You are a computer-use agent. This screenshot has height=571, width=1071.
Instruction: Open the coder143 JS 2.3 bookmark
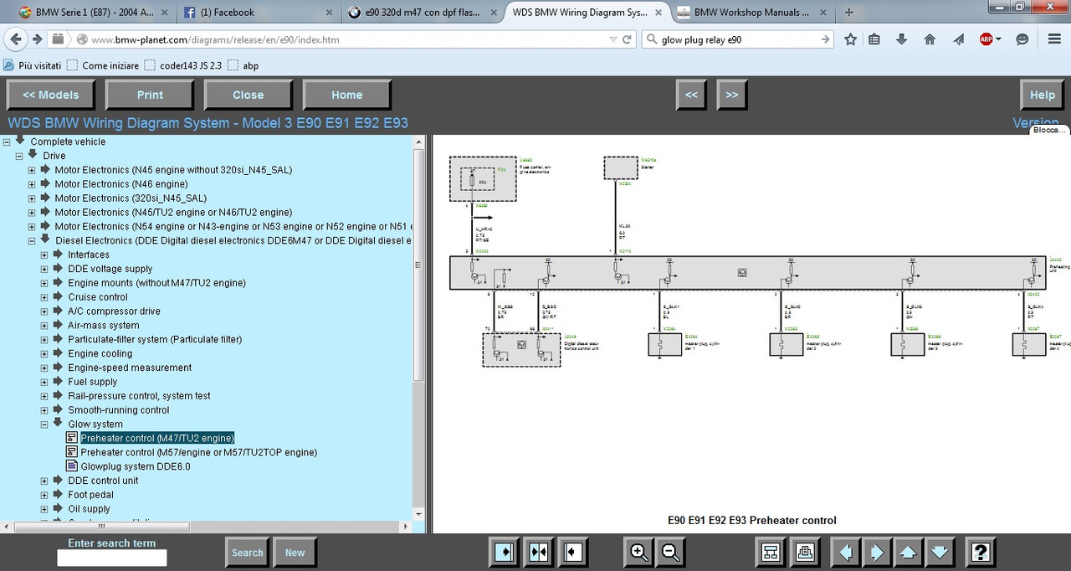point(182,65)
